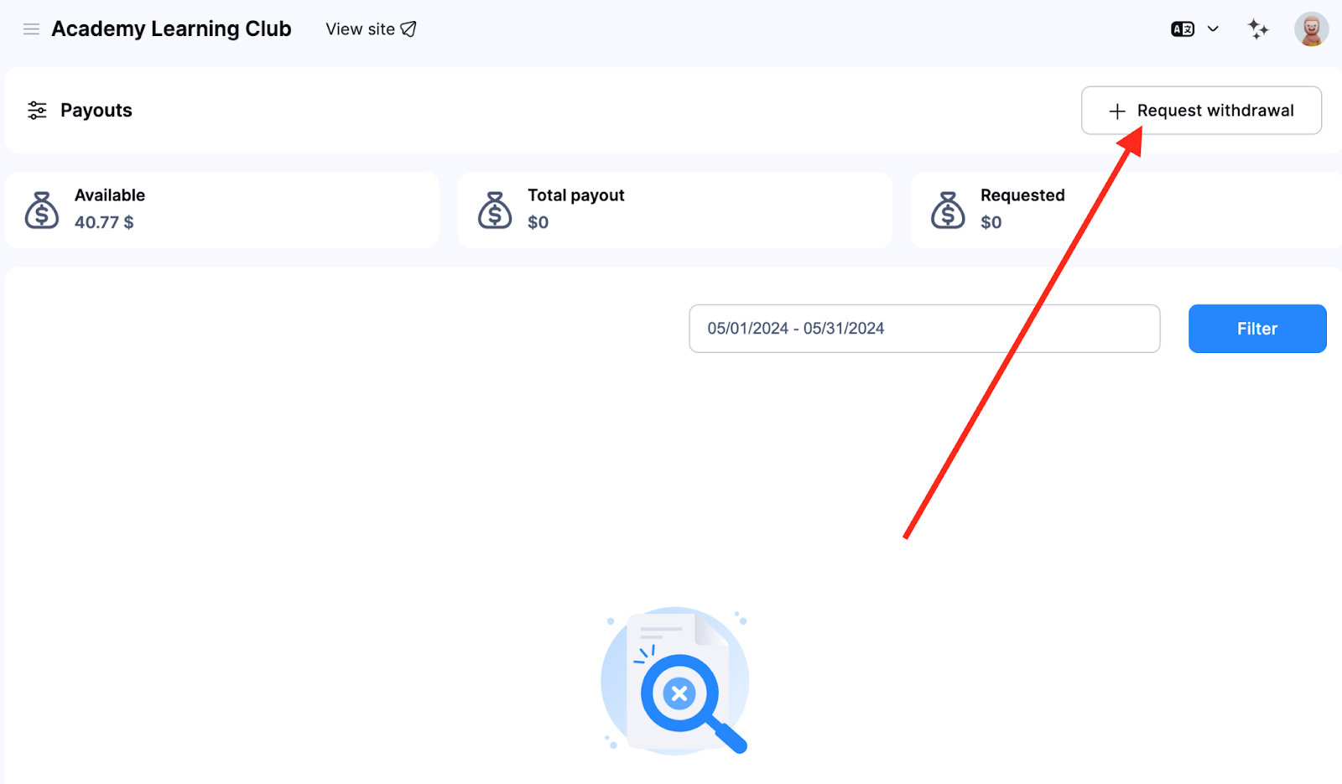Expand the language selector chevron
Screen dimensions: 1342x784
[x=1213, y=29]
